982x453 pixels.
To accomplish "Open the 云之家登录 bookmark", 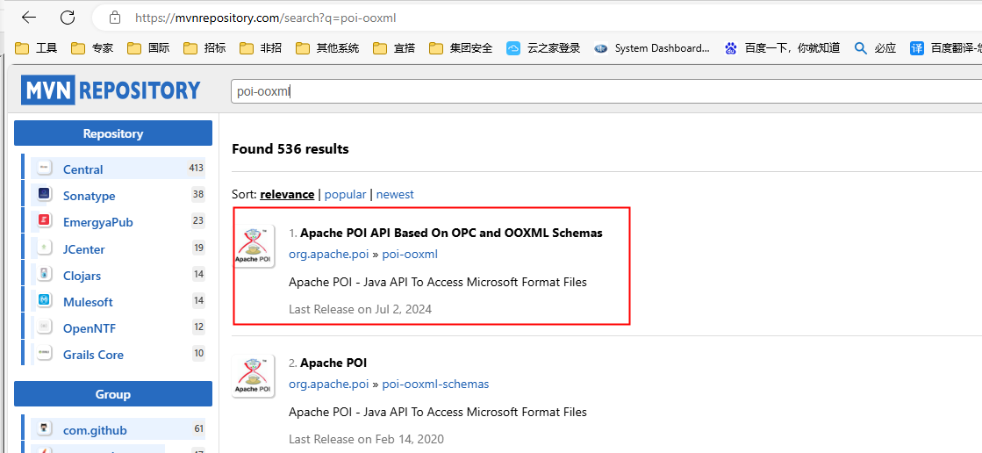I will pos(543,48).
